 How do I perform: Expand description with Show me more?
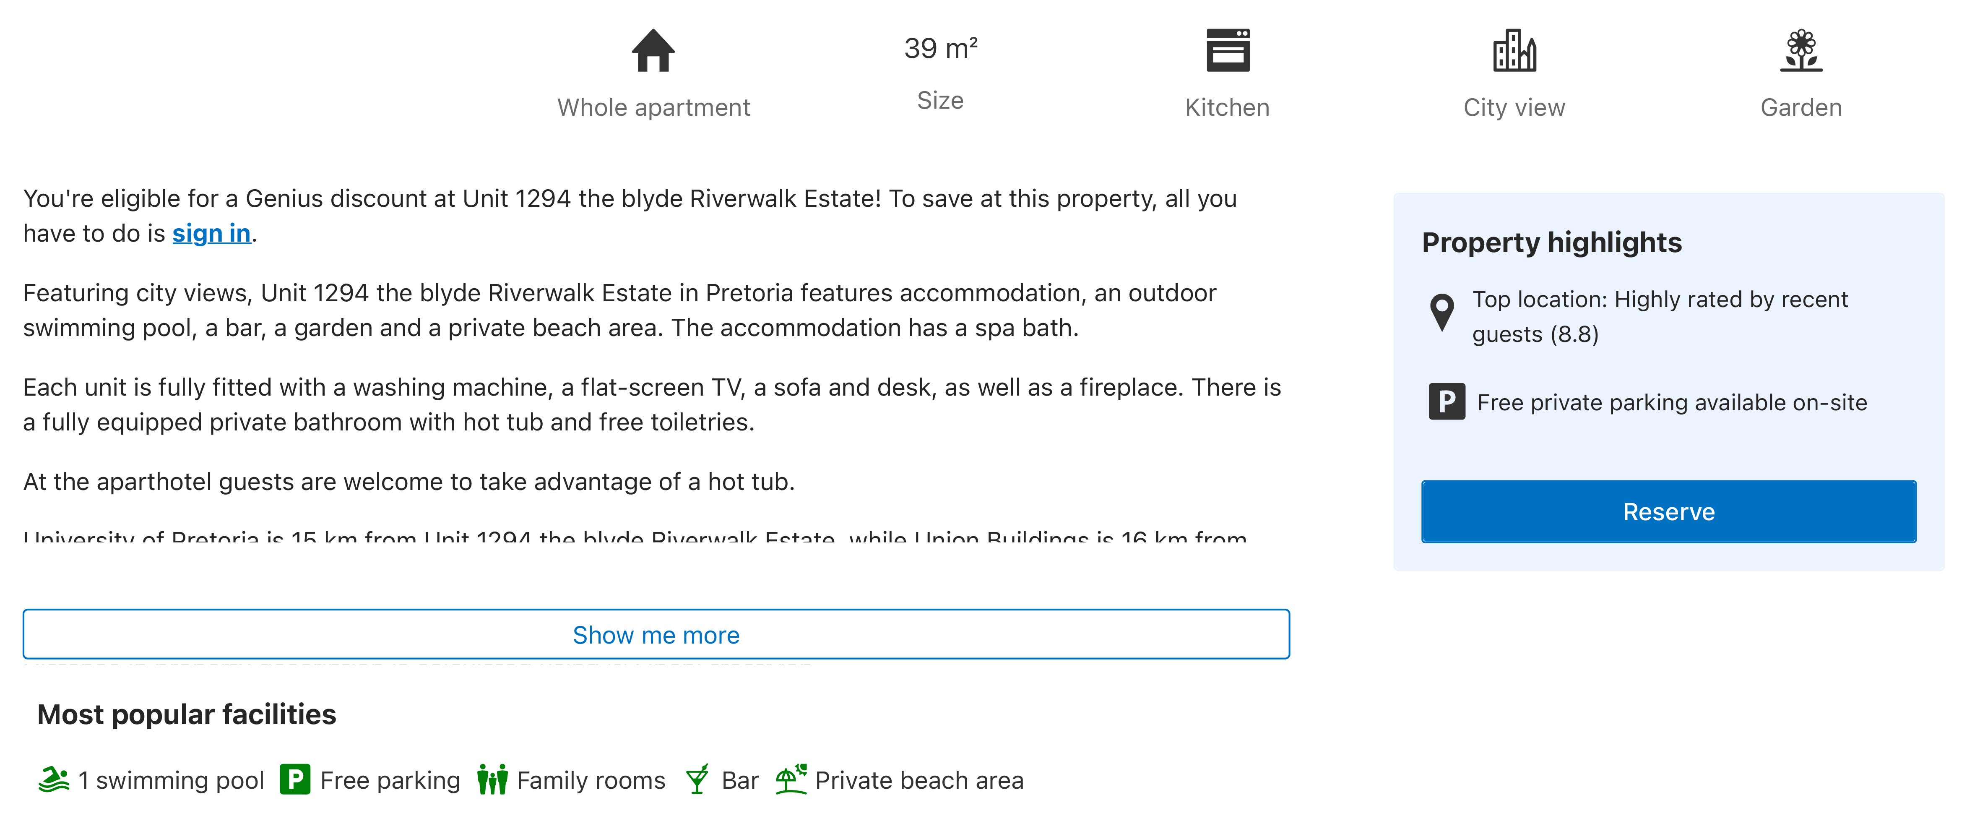[656, 634]
